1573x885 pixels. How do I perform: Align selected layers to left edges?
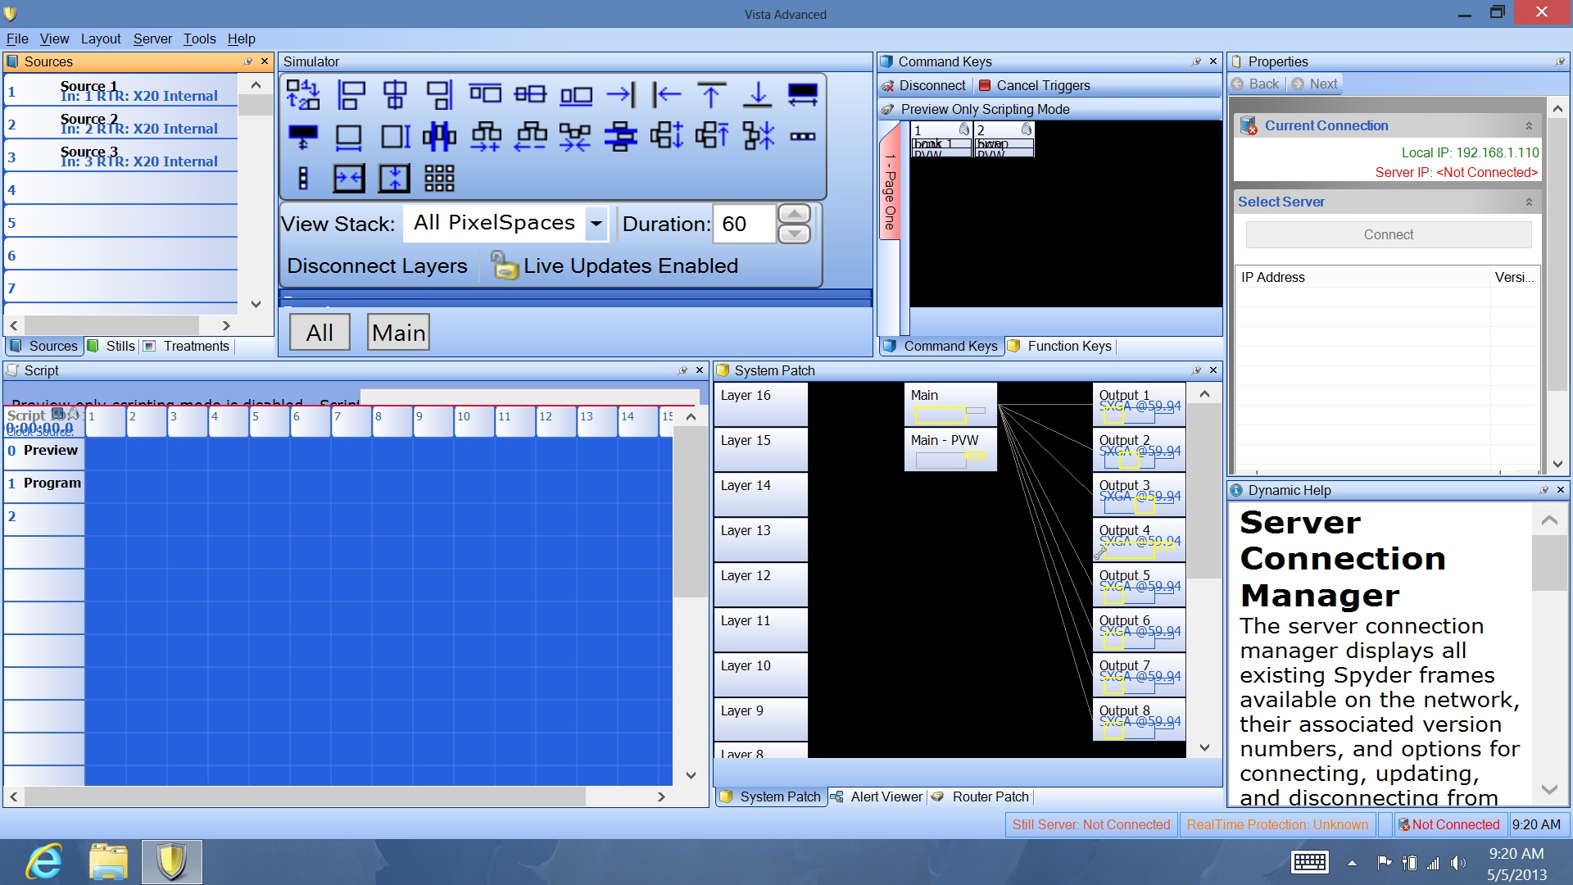[351, 95]
